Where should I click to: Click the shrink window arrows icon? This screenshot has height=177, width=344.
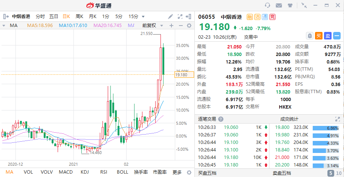(x=304, y=5)
